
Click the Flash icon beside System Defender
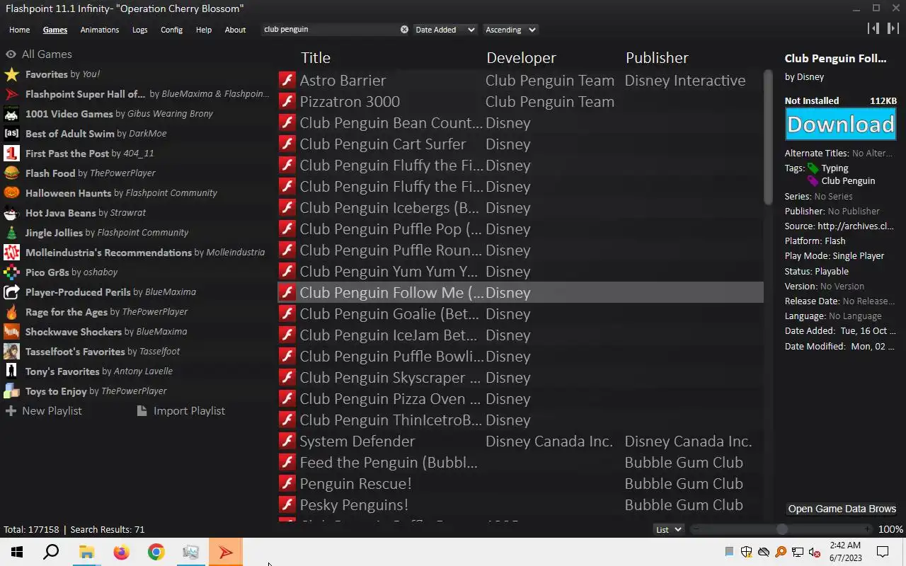pyautogui.click(x=287, y=441)
